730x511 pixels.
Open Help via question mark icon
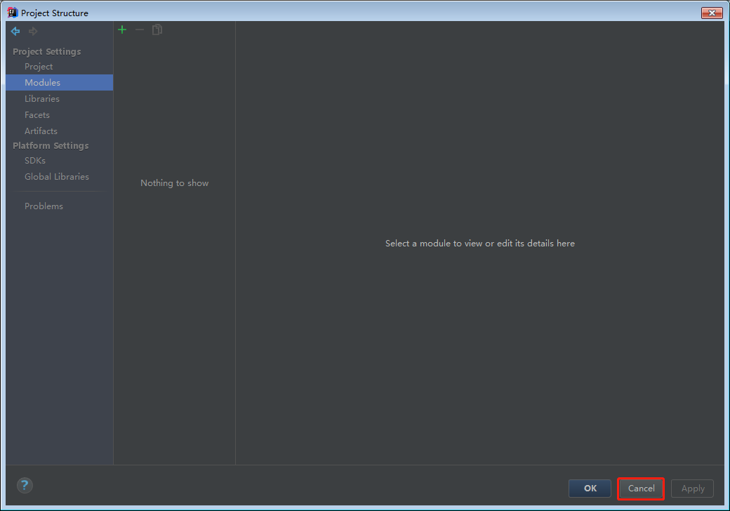(x=25, y=485)
